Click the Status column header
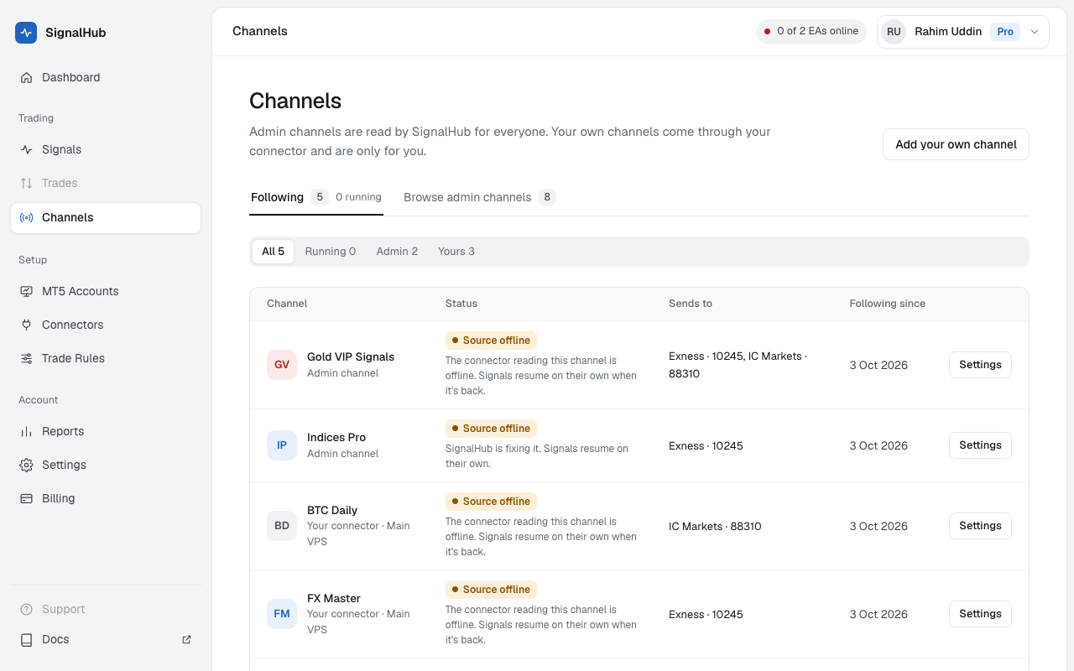This screenshot has width=1074, height=671. point(461,304)
